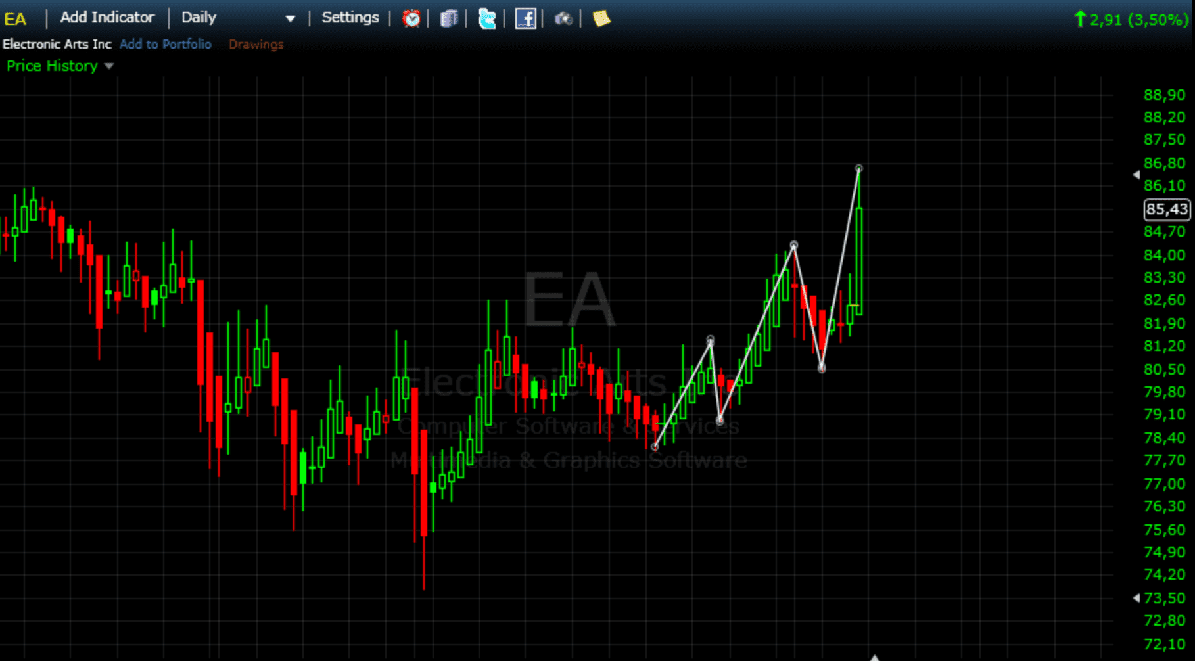Click the 72,10 price axis label
Viewport: 1195px width, 661px height.
click(1164, 644)
